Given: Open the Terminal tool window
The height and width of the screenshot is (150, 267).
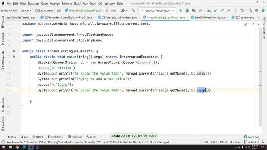Looking at the screenshot, I should 75,137.
